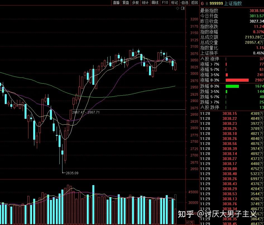264x225 pixels.
Task: Click the 标记 mark button
Action: click(174, 3)
